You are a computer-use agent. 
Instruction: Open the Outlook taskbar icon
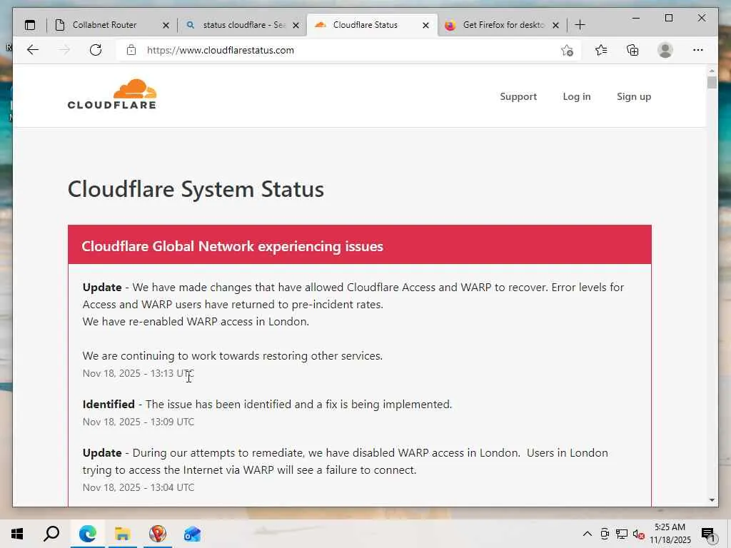(192, 534)
